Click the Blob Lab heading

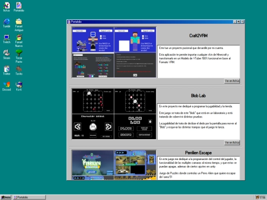click(198, 96)
